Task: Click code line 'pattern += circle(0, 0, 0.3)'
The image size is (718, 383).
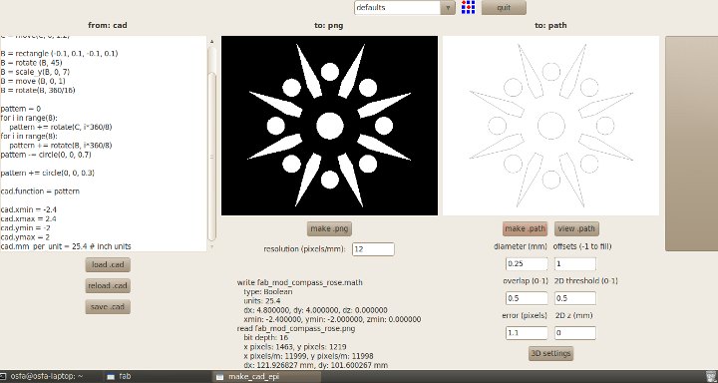Action: [x=48, y=173]
